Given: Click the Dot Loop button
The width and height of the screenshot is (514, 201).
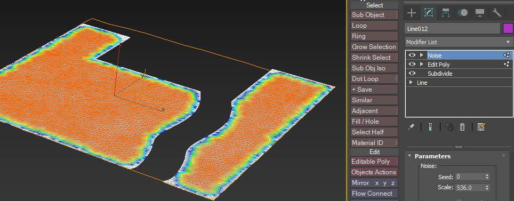Looking at the screenshot, I should tap(374, 79).
